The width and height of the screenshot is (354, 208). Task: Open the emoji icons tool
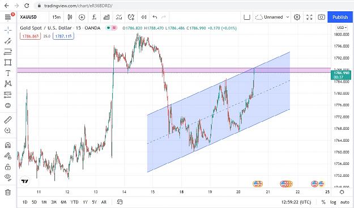click(x=8, y=105)
